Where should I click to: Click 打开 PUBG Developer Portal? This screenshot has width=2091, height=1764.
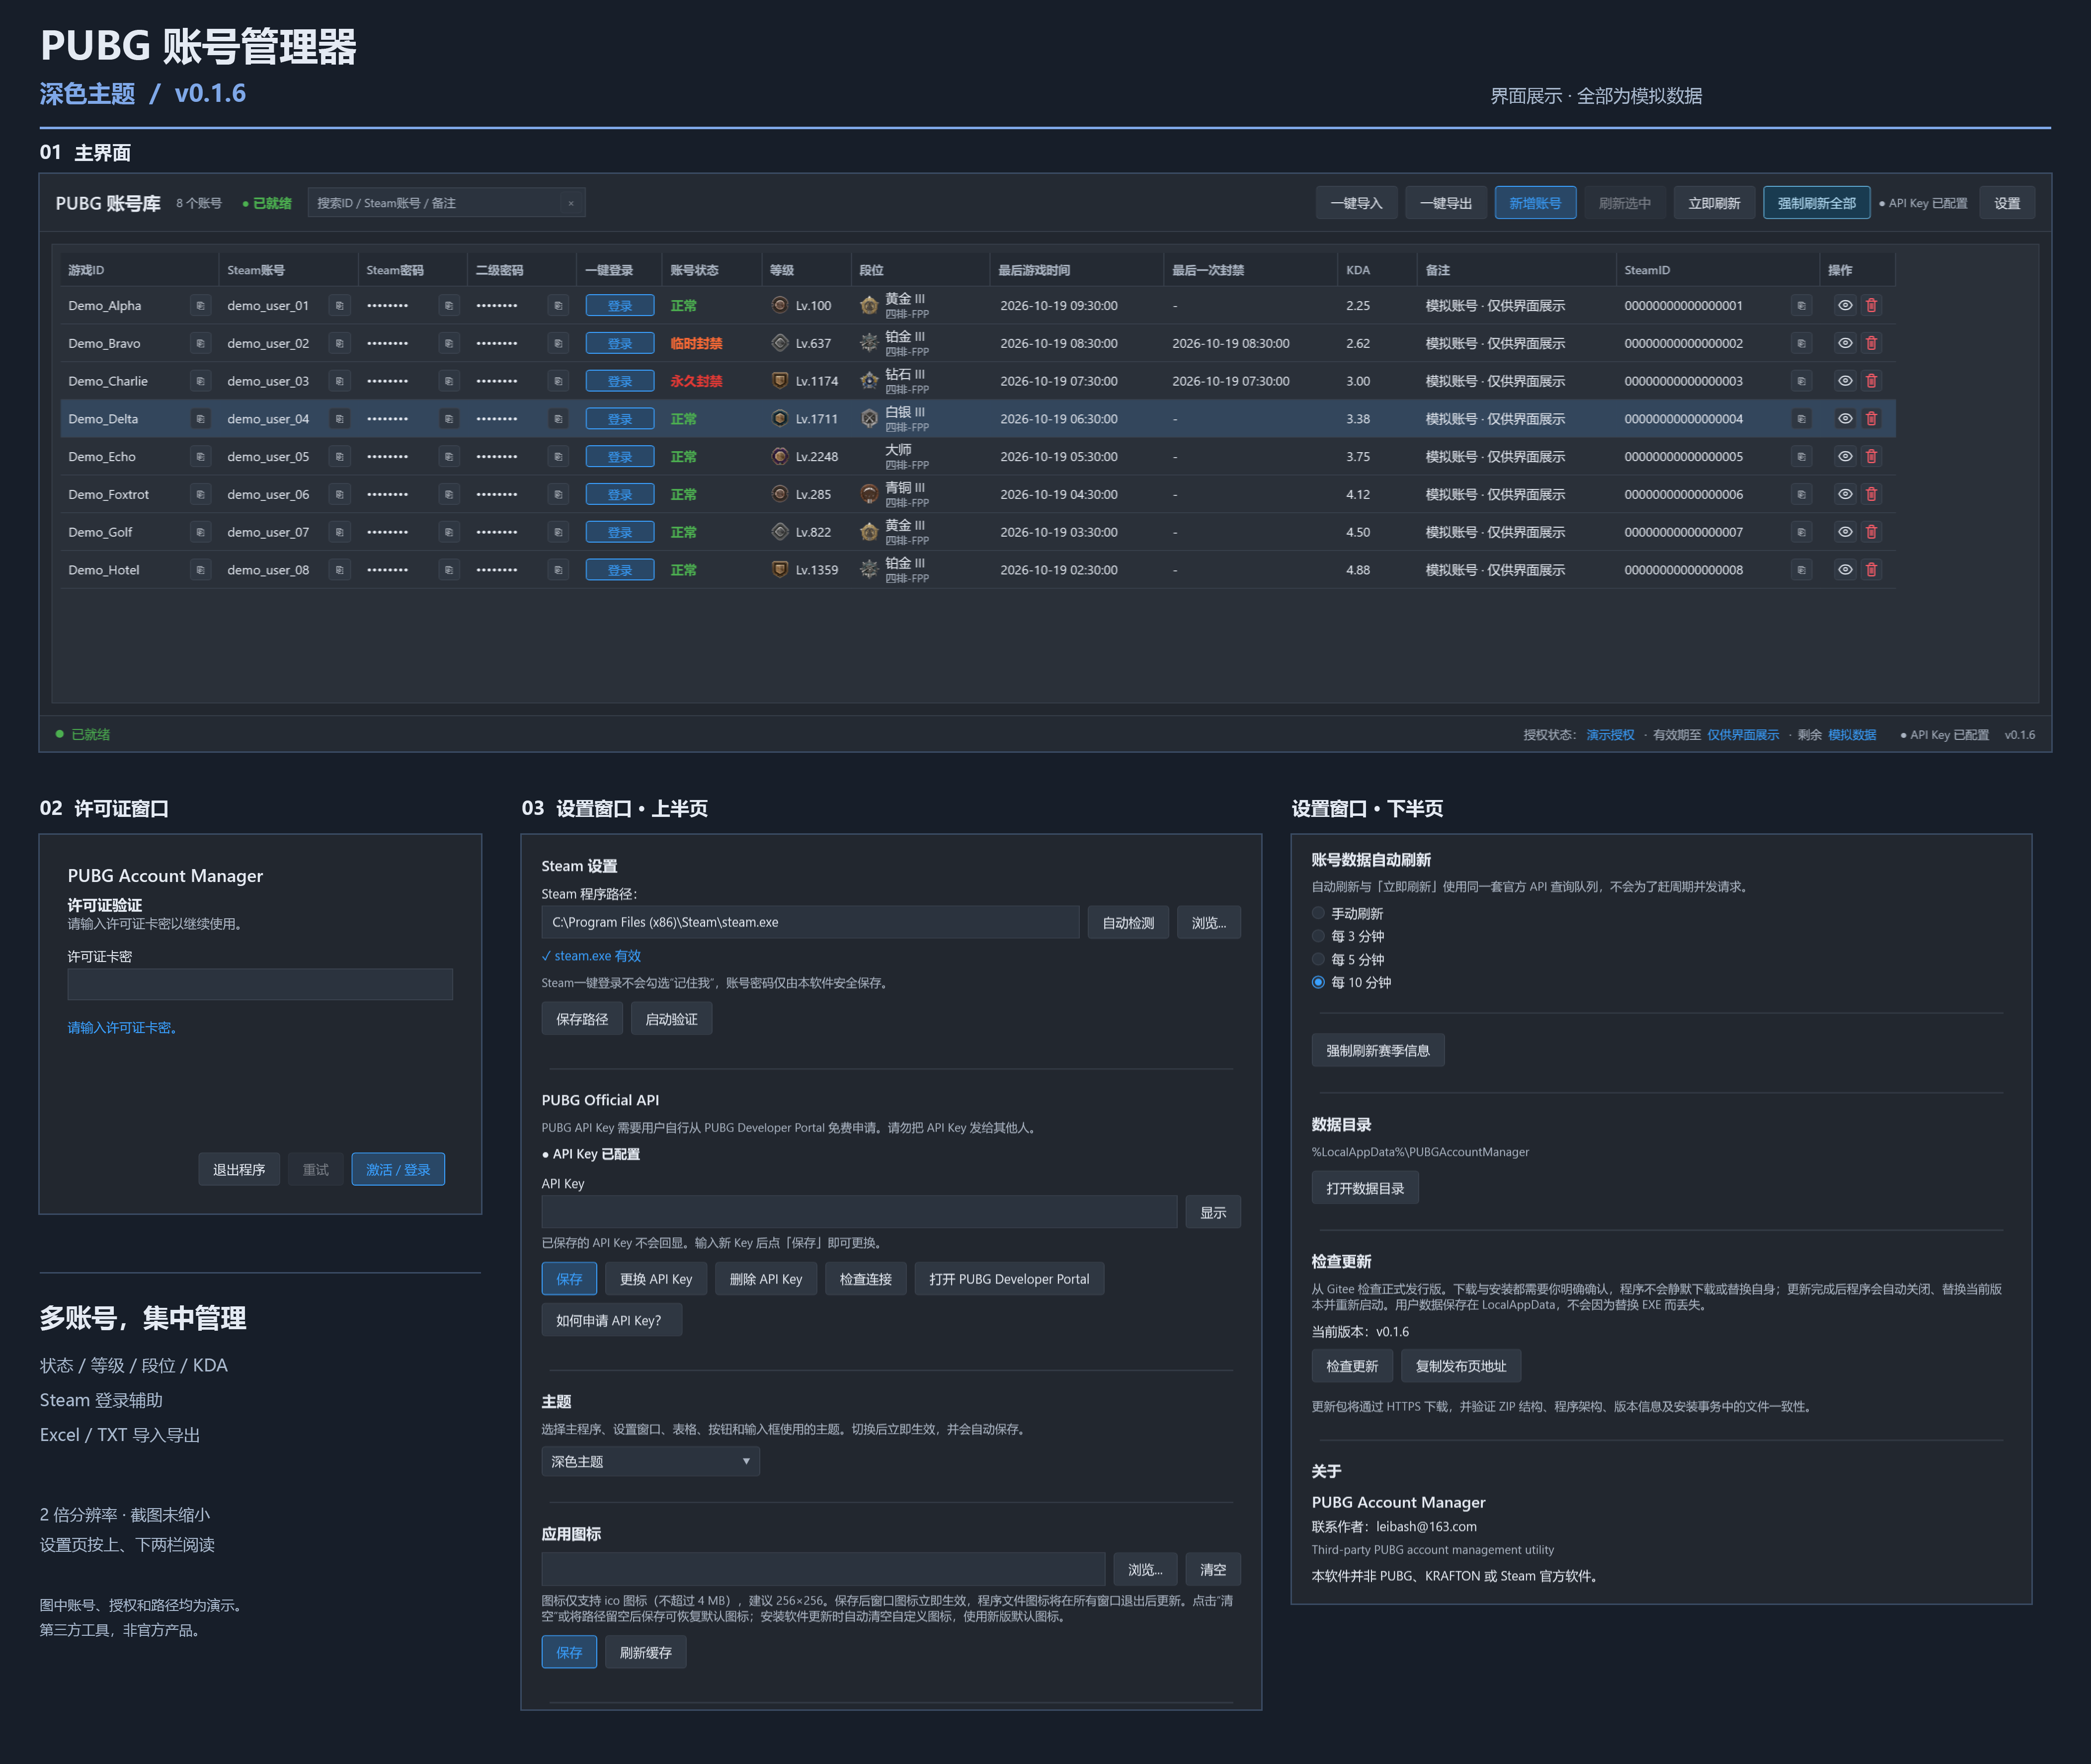[x=1009, y=1280]
